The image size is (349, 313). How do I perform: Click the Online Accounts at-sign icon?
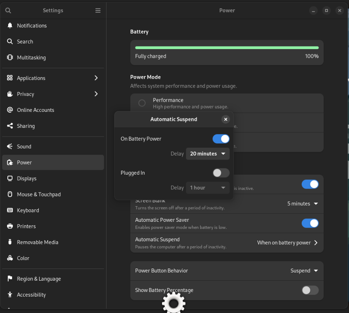(x=10, y=110)
